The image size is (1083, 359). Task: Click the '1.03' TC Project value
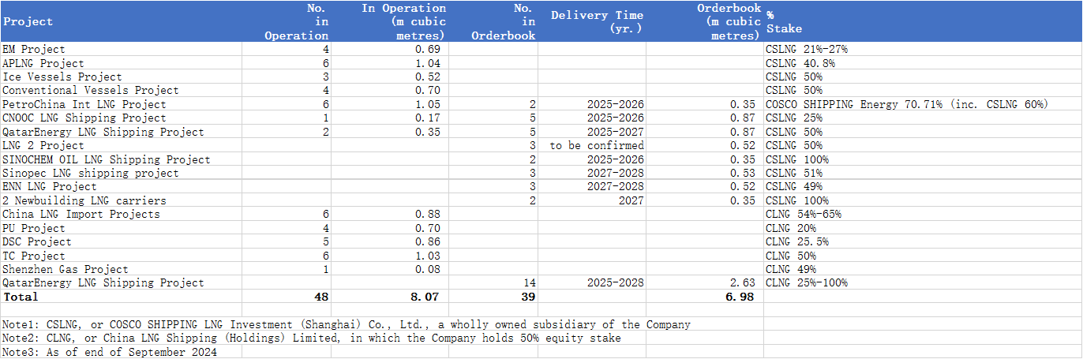389,256
